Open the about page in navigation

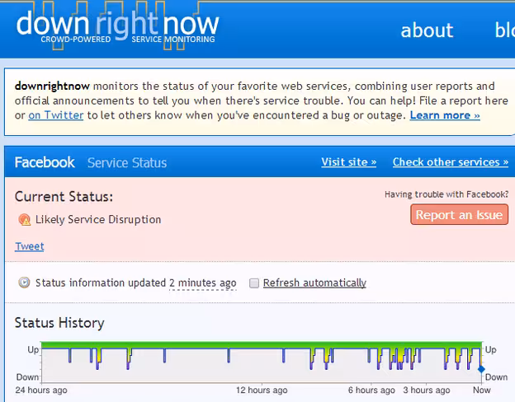pyautogui.click(x=427, y=30)
